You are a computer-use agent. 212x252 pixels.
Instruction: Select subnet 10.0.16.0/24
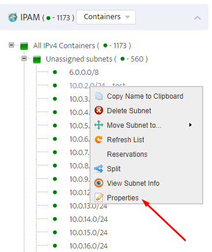pos(88,246)
